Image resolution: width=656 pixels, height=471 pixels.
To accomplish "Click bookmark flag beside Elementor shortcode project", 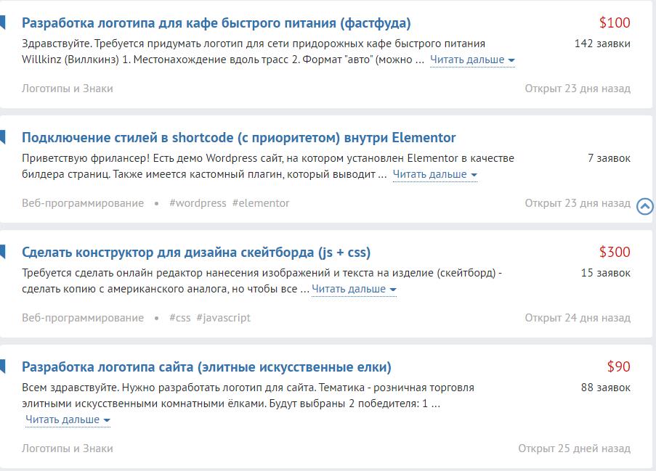I will pyautogui.click(x=2, y=137).
